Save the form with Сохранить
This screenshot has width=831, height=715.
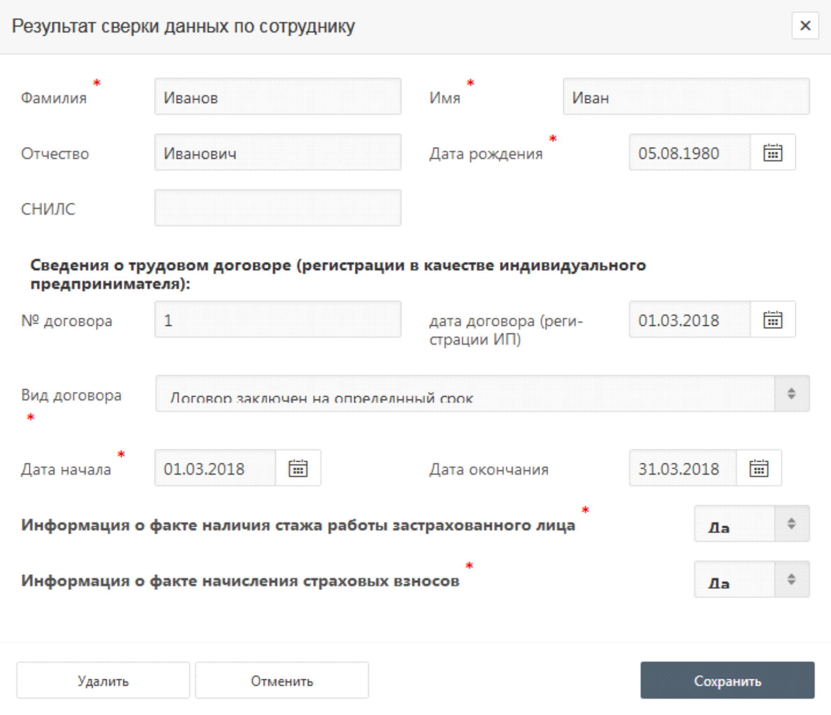click(x=727, y=680)
